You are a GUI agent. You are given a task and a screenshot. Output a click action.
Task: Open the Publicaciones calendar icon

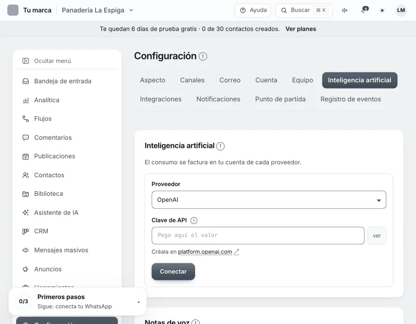pos(25,156)
